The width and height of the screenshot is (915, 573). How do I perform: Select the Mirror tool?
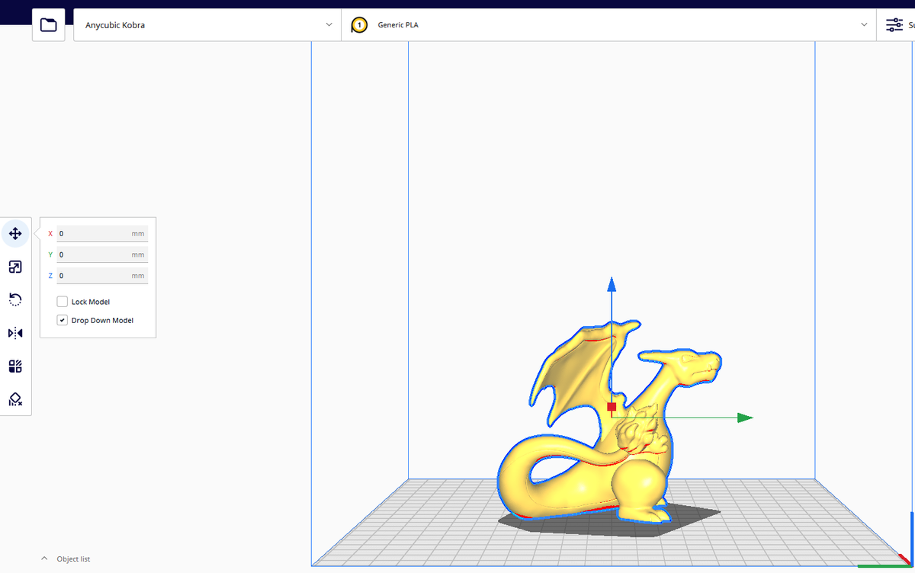tap(15, 333)
